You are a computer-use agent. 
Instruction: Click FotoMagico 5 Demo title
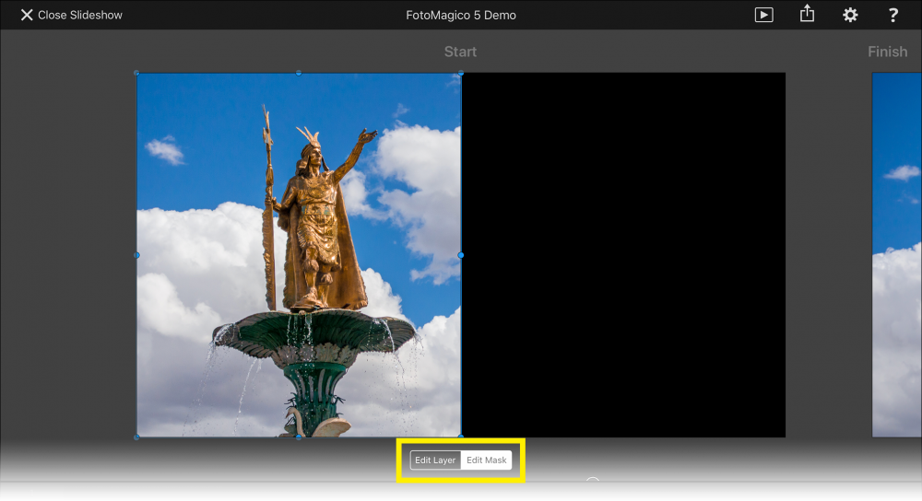[x=461, y=16]
